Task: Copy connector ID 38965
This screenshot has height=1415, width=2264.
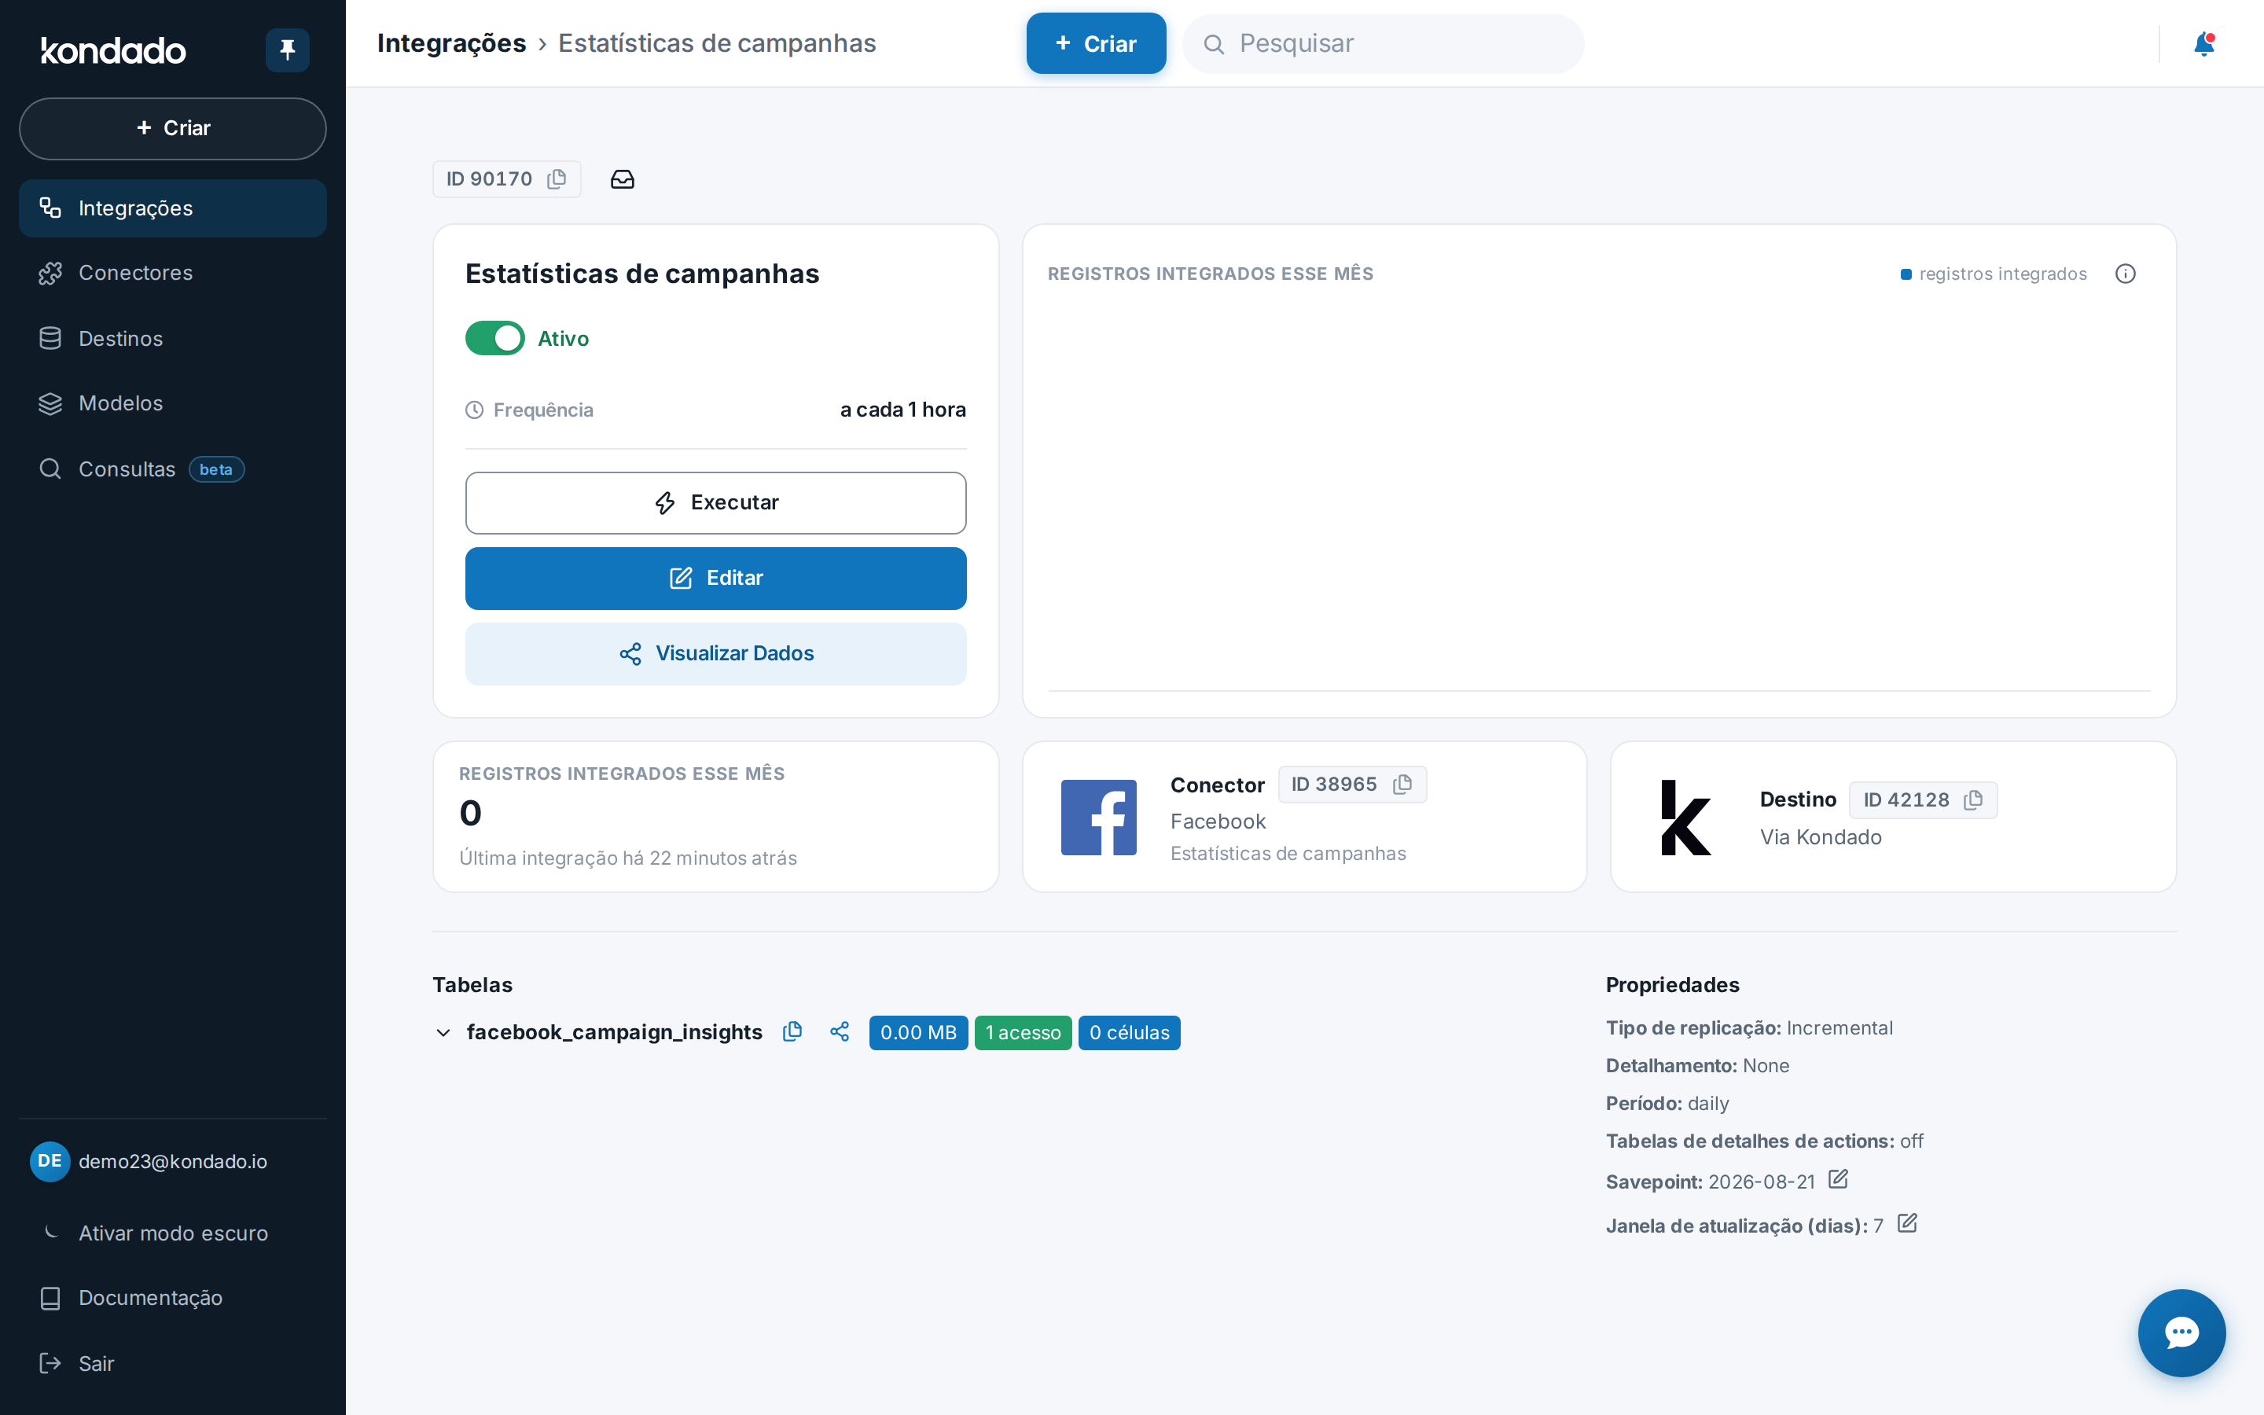Action: [x=1402, y=785]
